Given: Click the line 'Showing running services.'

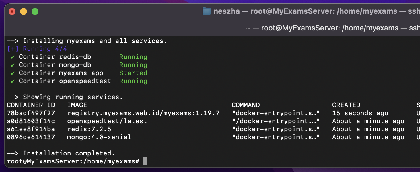Looking at the screenshot, I should click(73, 97).
